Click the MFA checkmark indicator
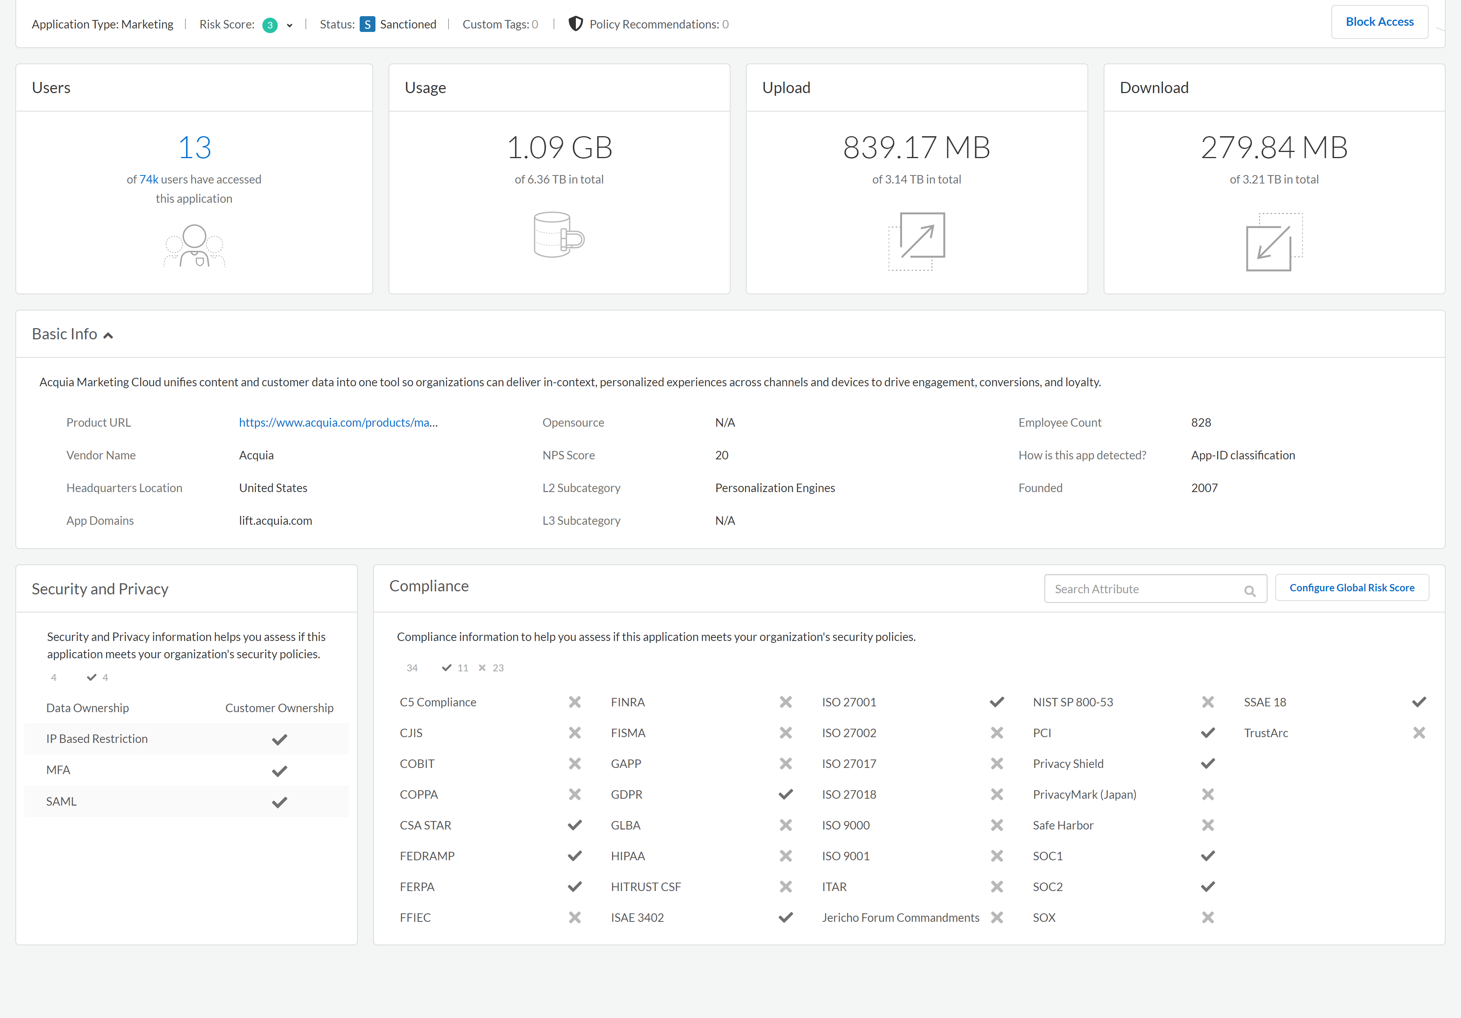This screenshot has height=1018, width=1461. (279, 771)
